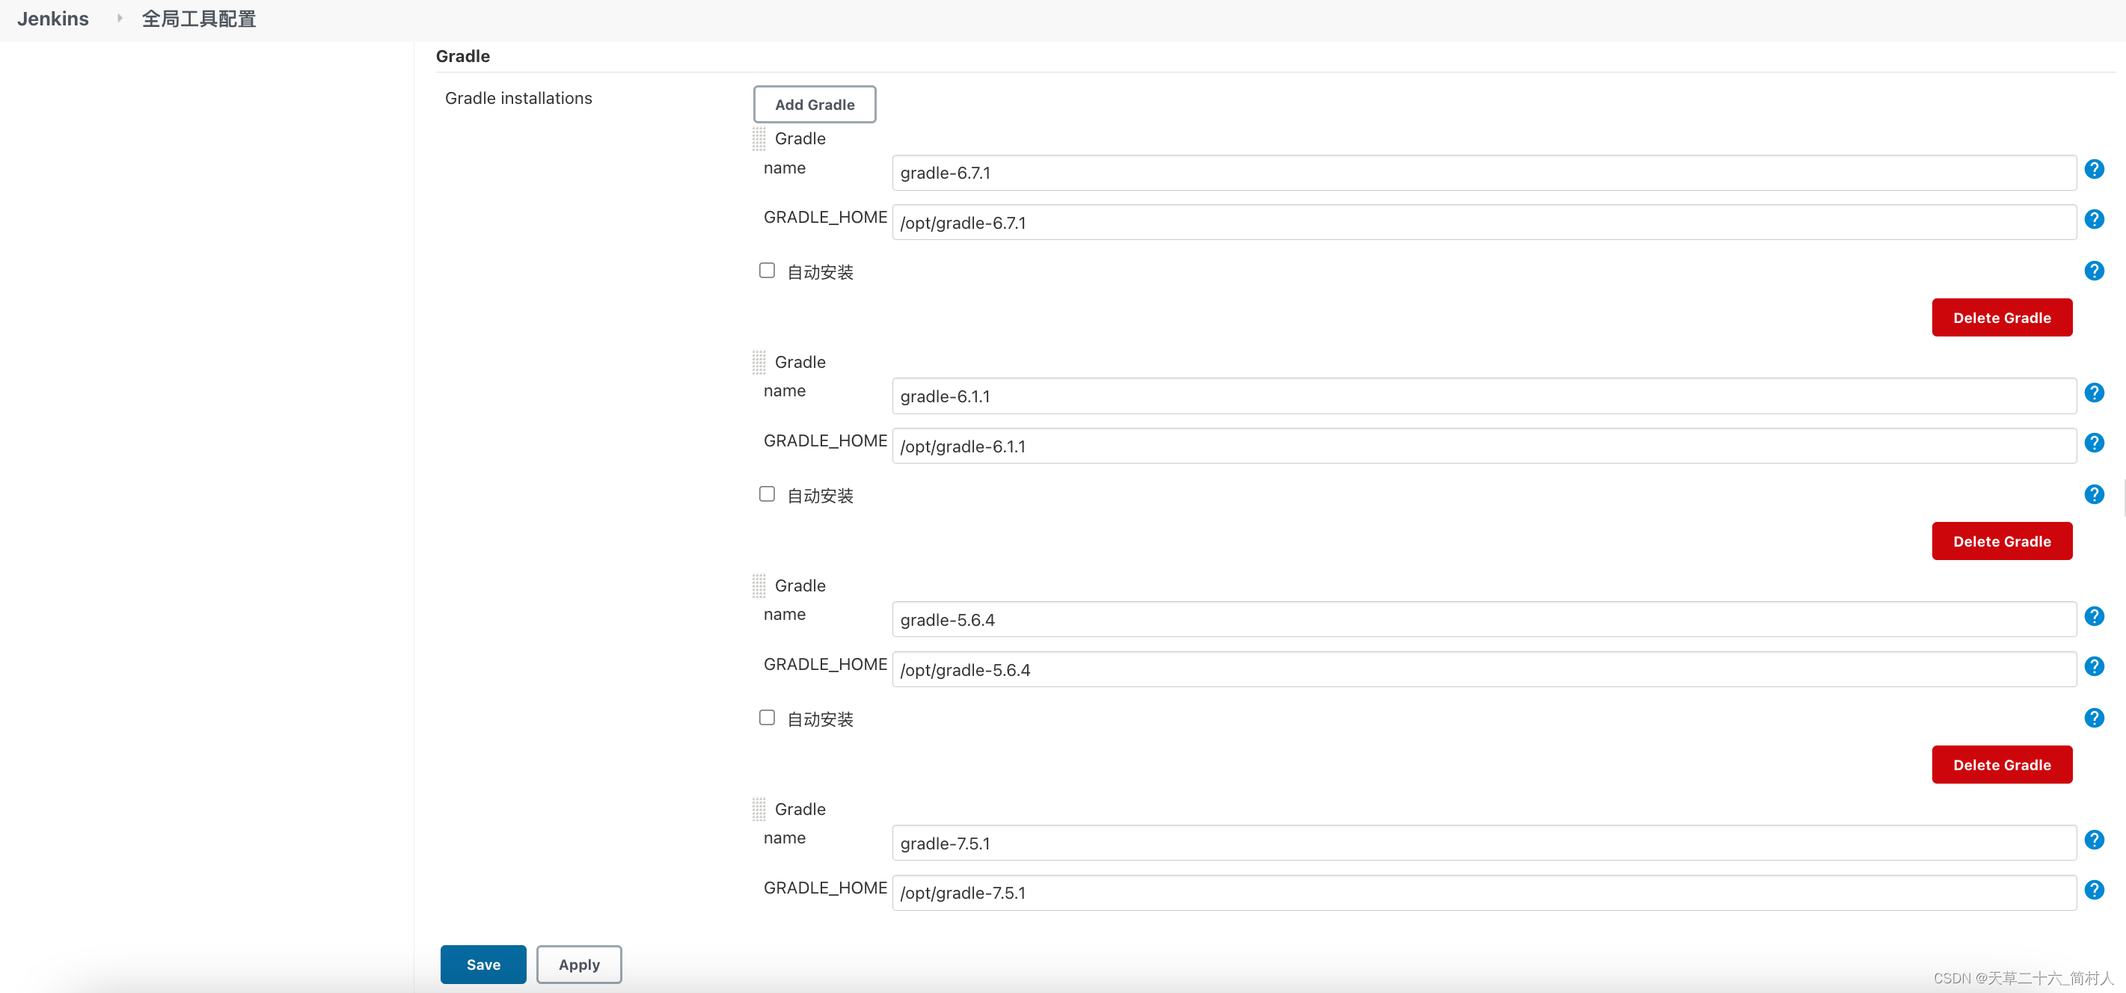
Task: Open help for gradle-6.7.1 name field
Action: point(2094,169)
